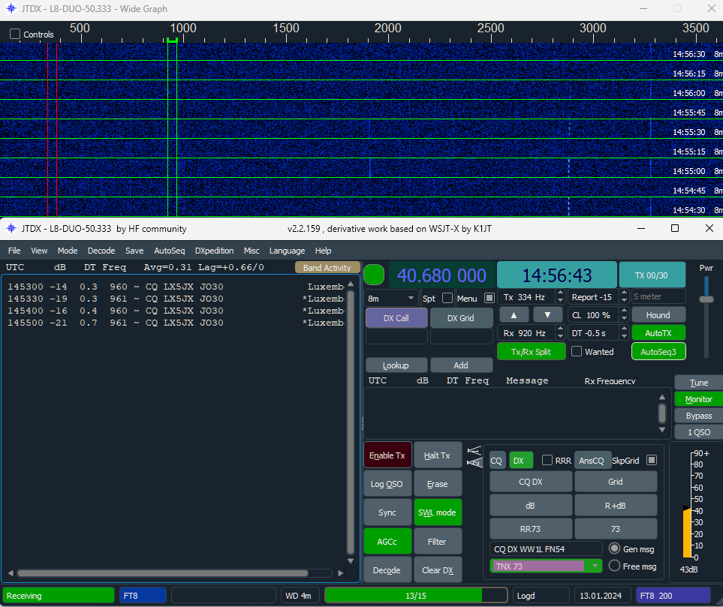Open the AutoSeq menu
The height and width of the screenshot is (607, 723).
(x=169, y=251)
